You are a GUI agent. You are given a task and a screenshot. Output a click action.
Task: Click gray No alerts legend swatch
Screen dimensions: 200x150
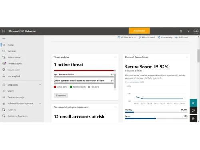[x=89, y=87]
